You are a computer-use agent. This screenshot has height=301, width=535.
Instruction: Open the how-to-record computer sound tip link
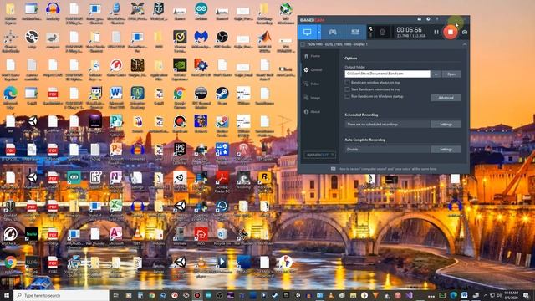387,169
